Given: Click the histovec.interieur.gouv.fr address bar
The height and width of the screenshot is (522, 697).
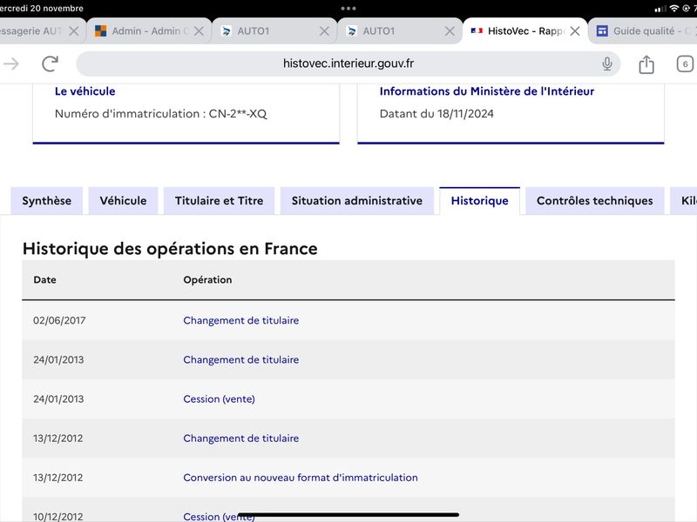Looking at the screenshot, I should coord(348,64).
